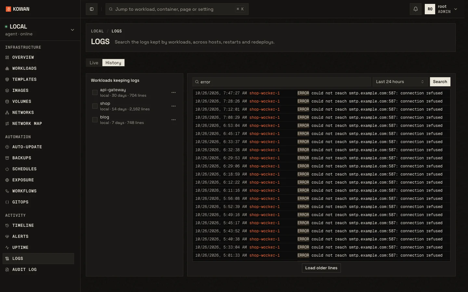This screenshot has height=292, width=468.
Task: Open the Audit Log
Action: click(x=38, y=270)
